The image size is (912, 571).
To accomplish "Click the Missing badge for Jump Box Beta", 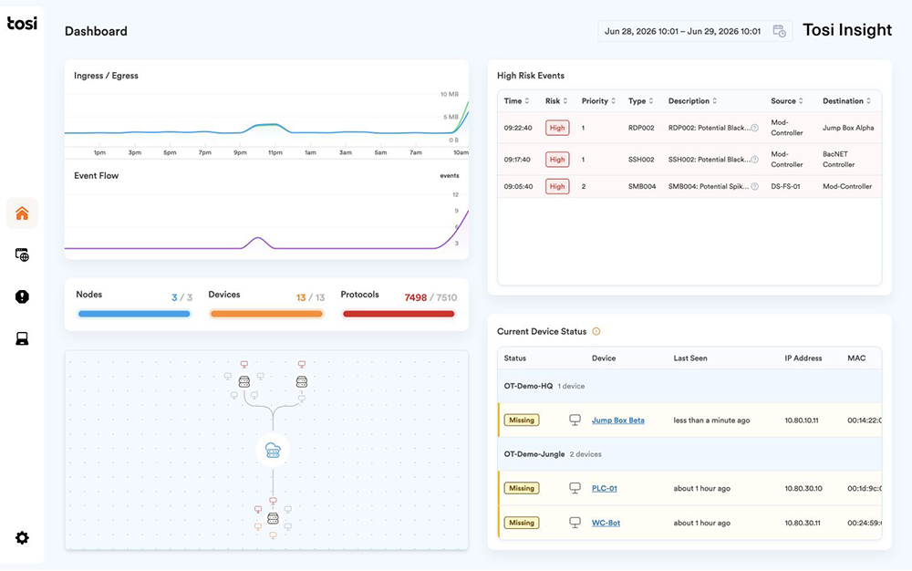I will click(522, 420).
